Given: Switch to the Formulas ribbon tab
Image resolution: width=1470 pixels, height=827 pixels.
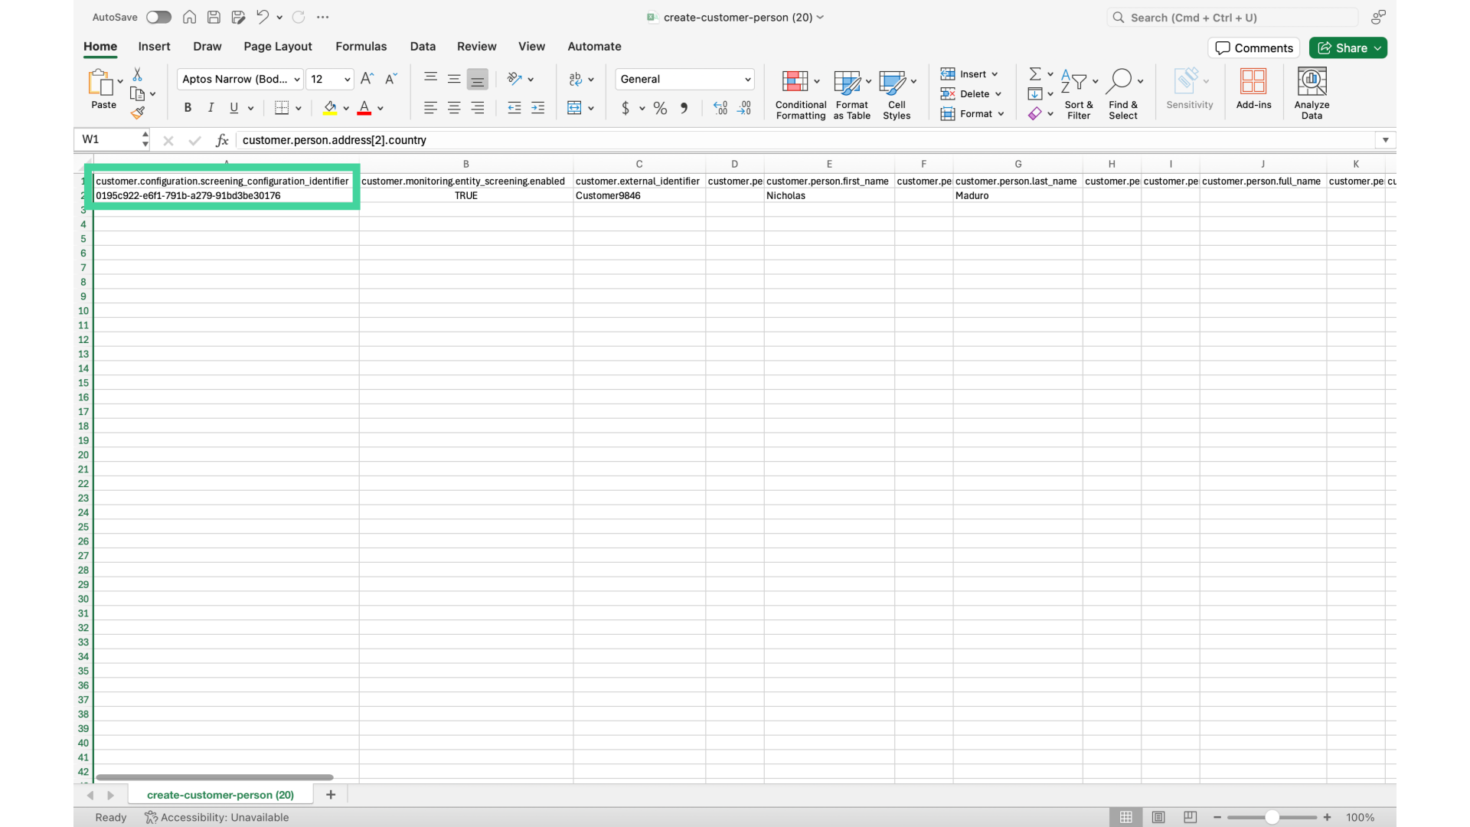Looking at the screenshot, I should pyautogui.click(x=361, y=46).
